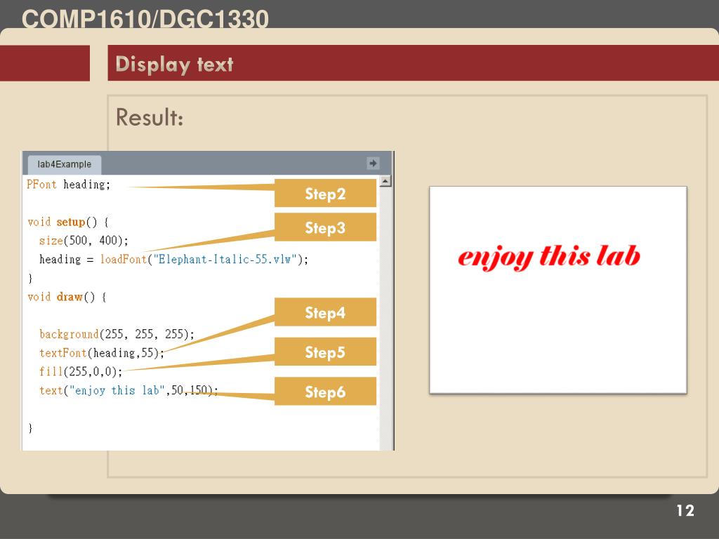Click the "textFont(heading,55);" line

click(102, 353)
